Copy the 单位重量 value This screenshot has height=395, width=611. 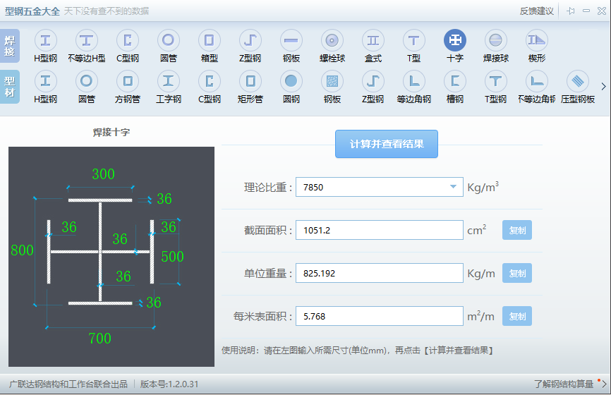517,274
